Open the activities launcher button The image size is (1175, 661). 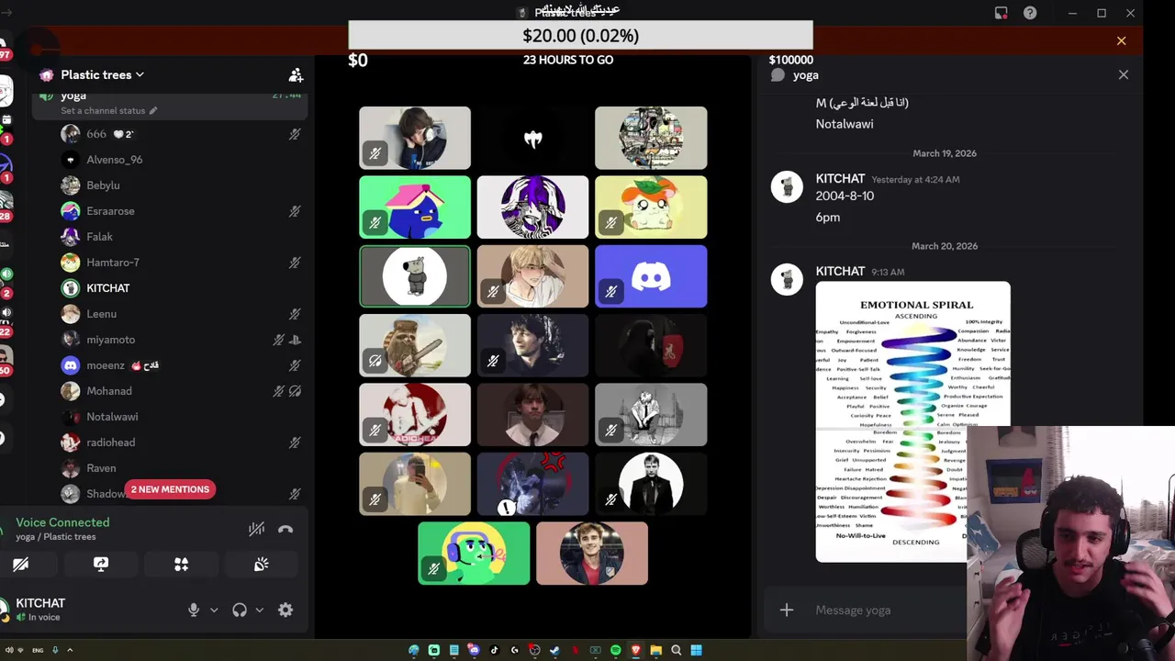[x=181, y=565]
